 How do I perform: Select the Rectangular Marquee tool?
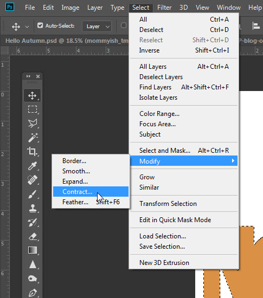33,109
